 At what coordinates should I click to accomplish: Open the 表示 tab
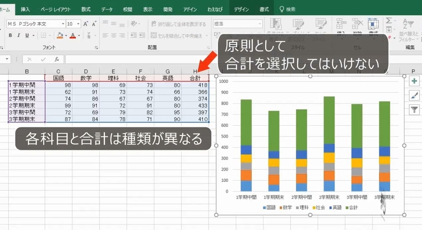coord(148,9)
